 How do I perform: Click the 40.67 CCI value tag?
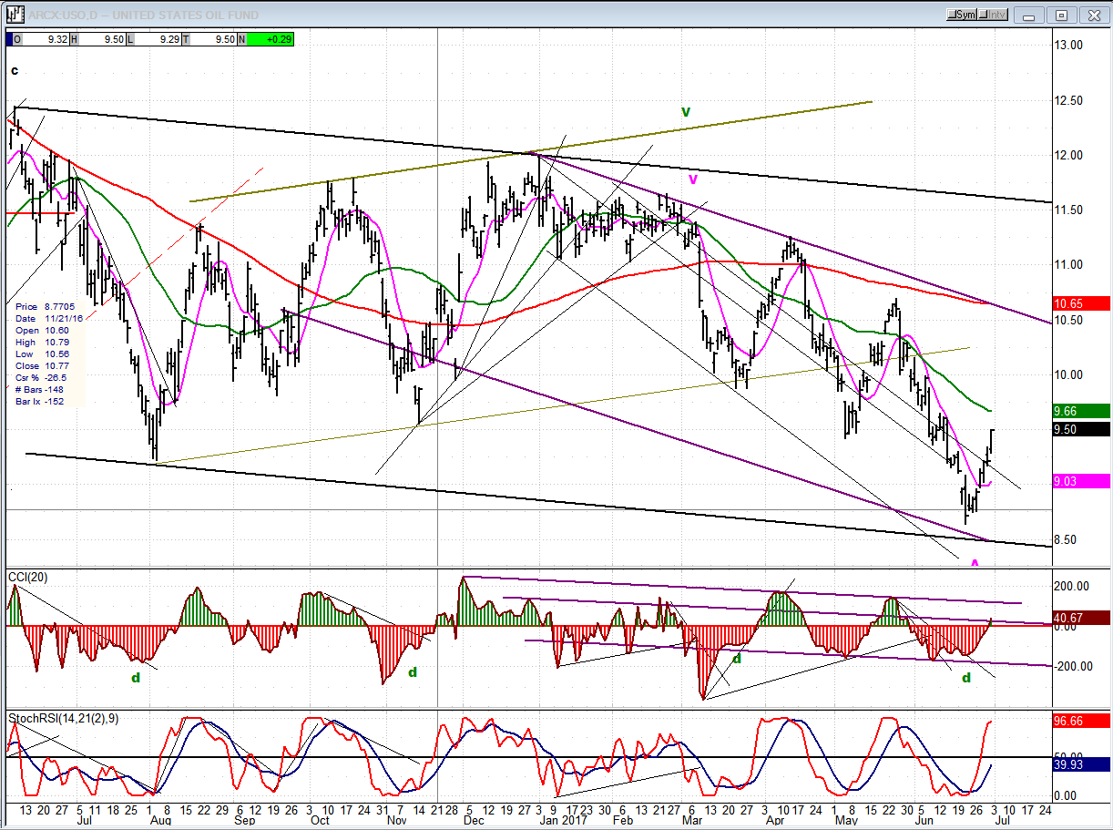click(1081, 618)
